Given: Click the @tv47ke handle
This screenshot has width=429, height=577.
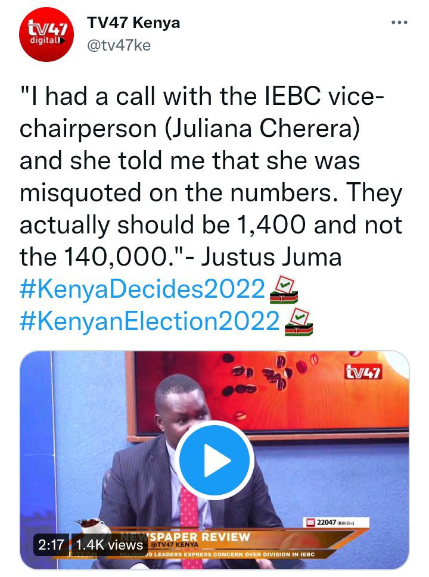Looking at the screenshot, I should point(119,45).
